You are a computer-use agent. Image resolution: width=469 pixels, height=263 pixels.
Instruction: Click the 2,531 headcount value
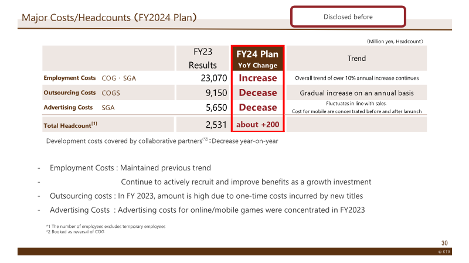(x=216, y=125)
